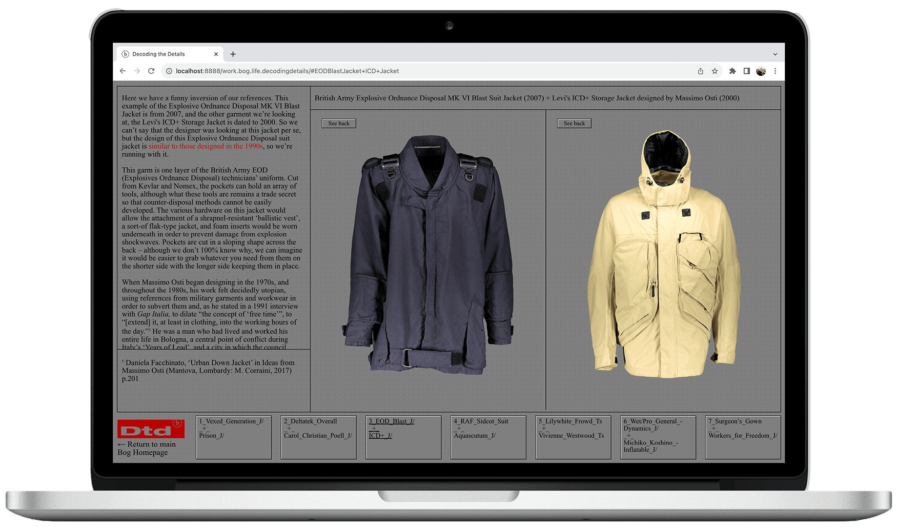Viewport: 897px width, 529px height.
Task: Click the paragraph starting 'This garm is'
Action: (x=212, y=218)
